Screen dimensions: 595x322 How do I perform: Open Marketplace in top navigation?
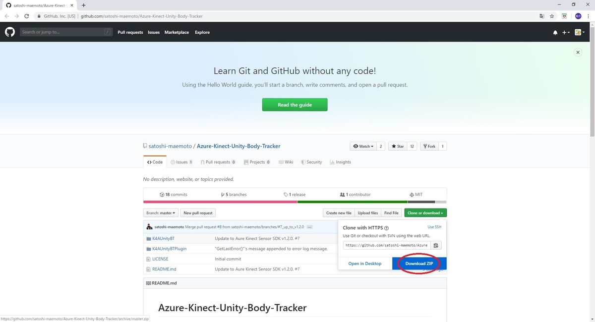coord(177,32)
